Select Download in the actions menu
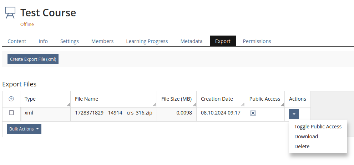The height and width of the screenshot is (165, 354). (306, 137)
